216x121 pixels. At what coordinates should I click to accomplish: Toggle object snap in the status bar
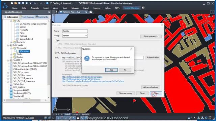pyautogui.click(x=62, y=118)
